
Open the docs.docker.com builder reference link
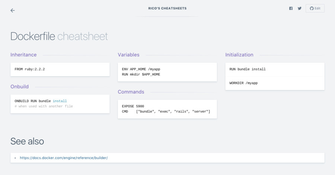click(64, 158)
